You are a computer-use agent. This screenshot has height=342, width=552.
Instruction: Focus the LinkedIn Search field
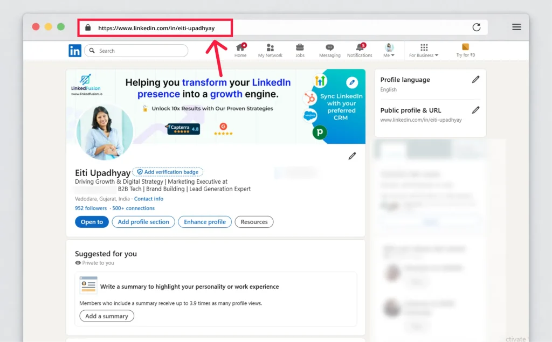(x=136, y=51)
